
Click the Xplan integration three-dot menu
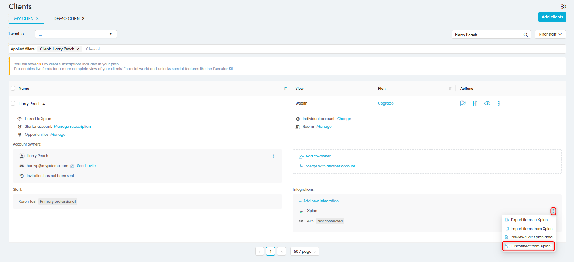click(x=553, y=211)
